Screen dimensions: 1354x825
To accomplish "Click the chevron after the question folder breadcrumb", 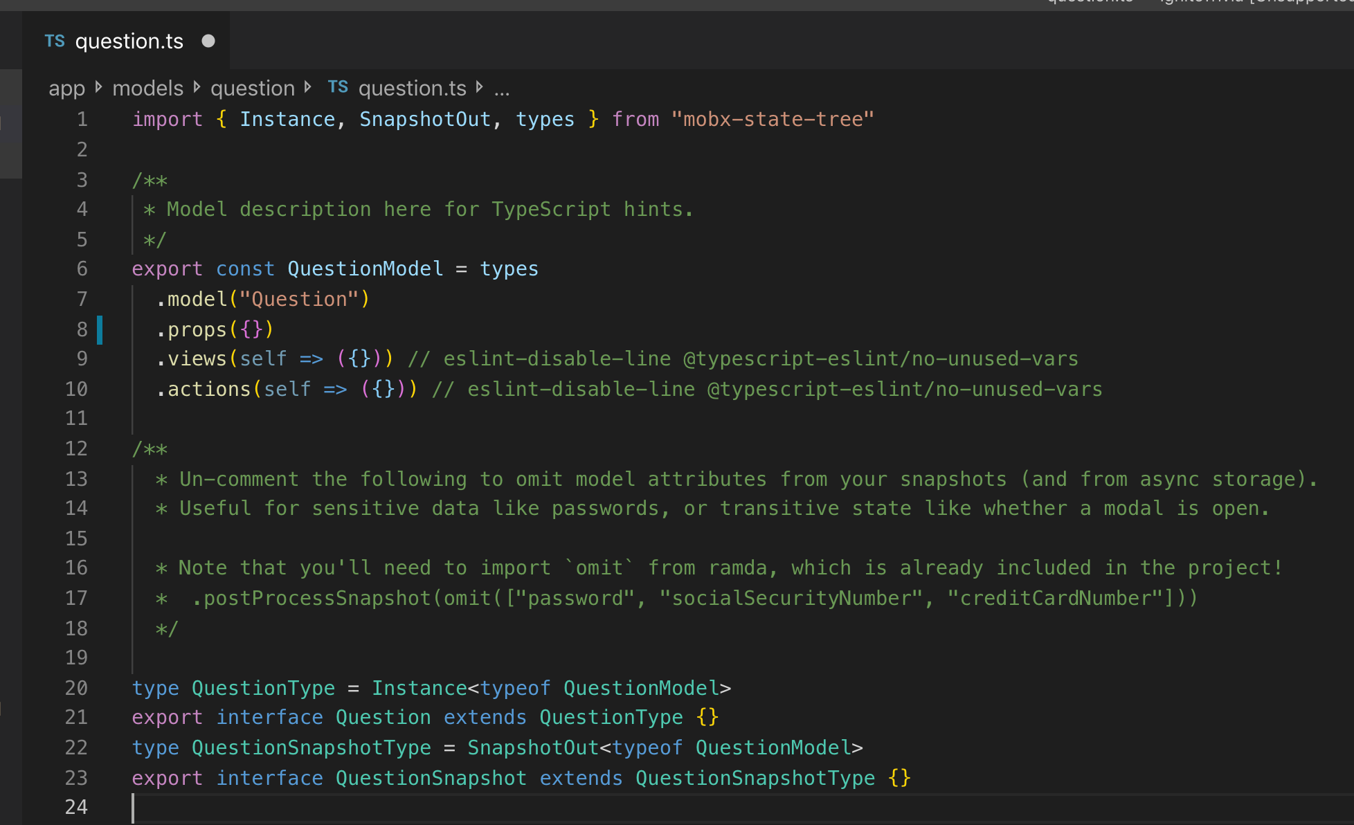I will pyautogui.click(x=308, y=87).
